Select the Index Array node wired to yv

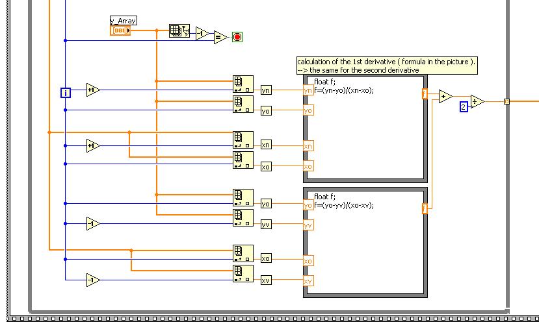(243, 218)
